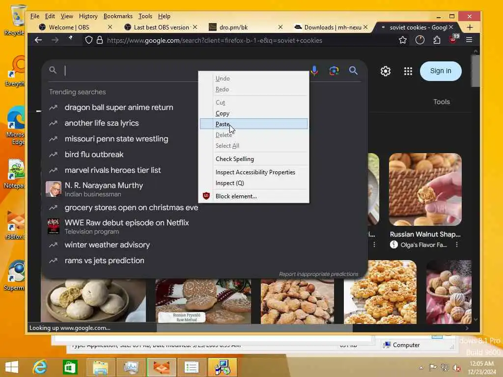Open File Explorer from taskbar
Viewport: 503px width, 377px height.
tap(100, 367)
